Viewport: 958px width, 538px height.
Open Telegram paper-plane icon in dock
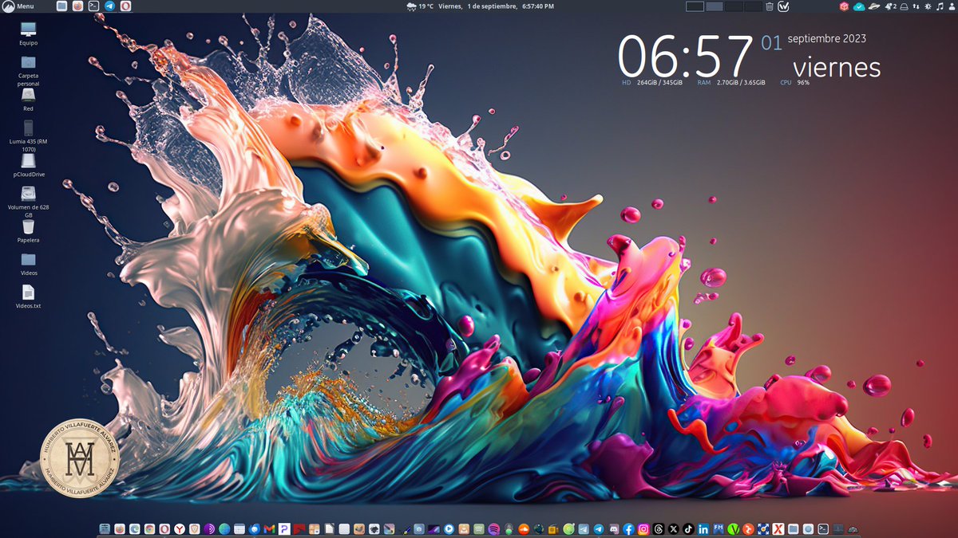coord(598,528)
